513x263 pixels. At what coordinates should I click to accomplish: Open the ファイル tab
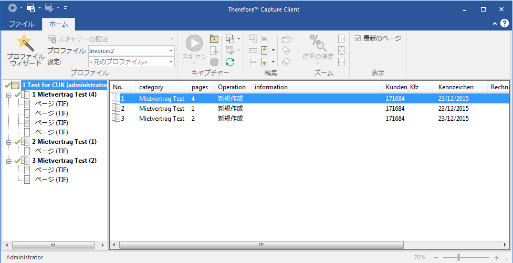(x=22, y=24)
